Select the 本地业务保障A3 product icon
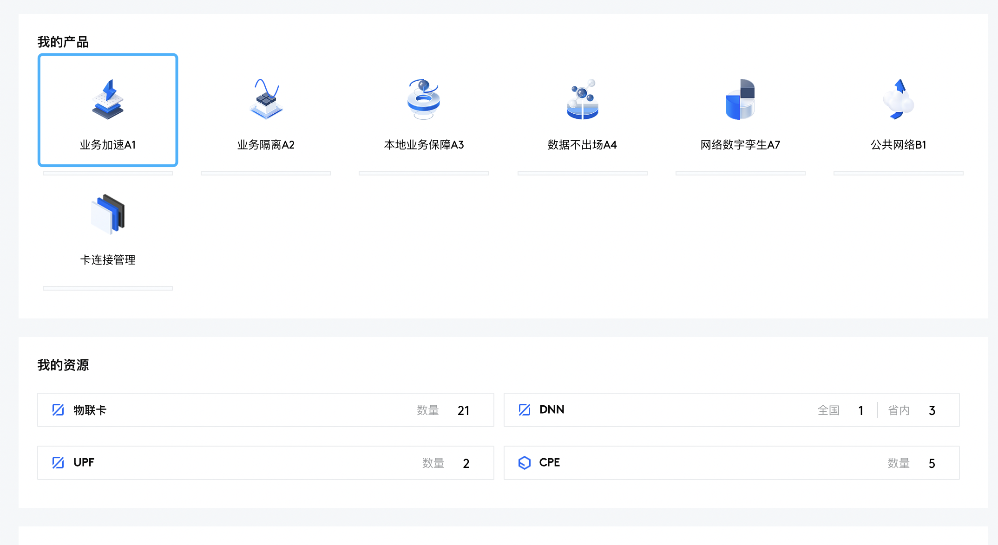This screenshot has height=545, width=998. pyautogui.click(x=424, y=99)
